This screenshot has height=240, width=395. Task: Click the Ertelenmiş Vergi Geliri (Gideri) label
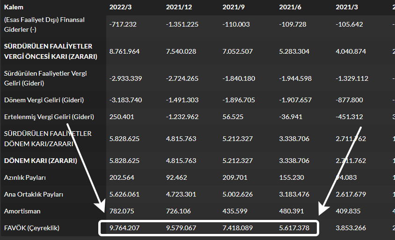point(49,117)
